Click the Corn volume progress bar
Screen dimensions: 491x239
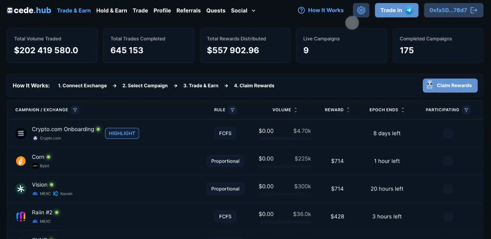tap(285, 166)
